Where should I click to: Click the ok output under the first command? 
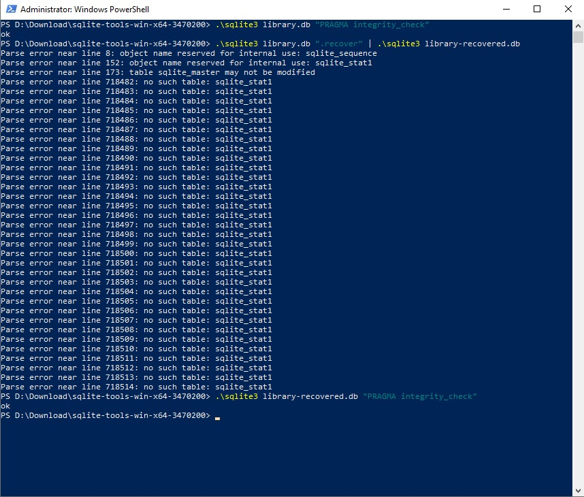[x=7, y=33]
